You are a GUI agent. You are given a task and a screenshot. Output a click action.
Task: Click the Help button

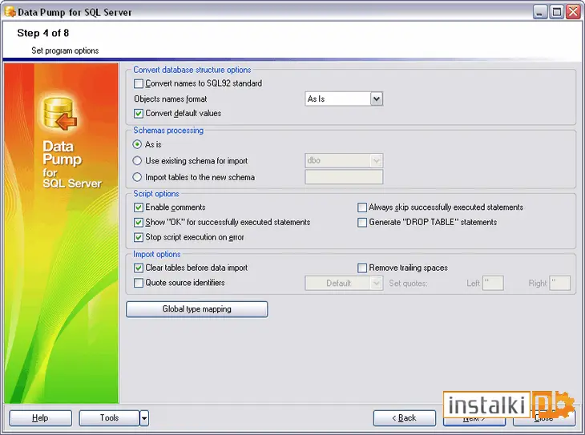[40, 418]
